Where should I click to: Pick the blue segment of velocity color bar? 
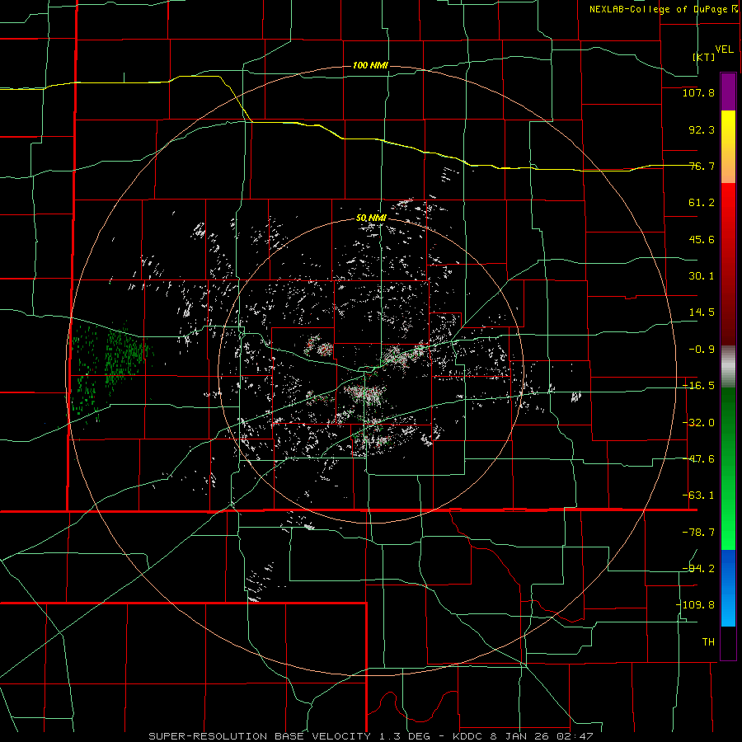(x=728, y=588)
